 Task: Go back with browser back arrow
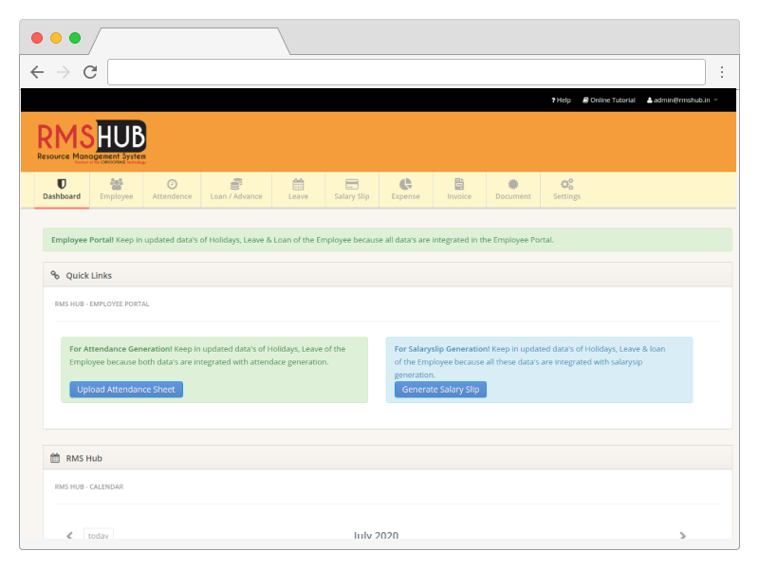37,72
